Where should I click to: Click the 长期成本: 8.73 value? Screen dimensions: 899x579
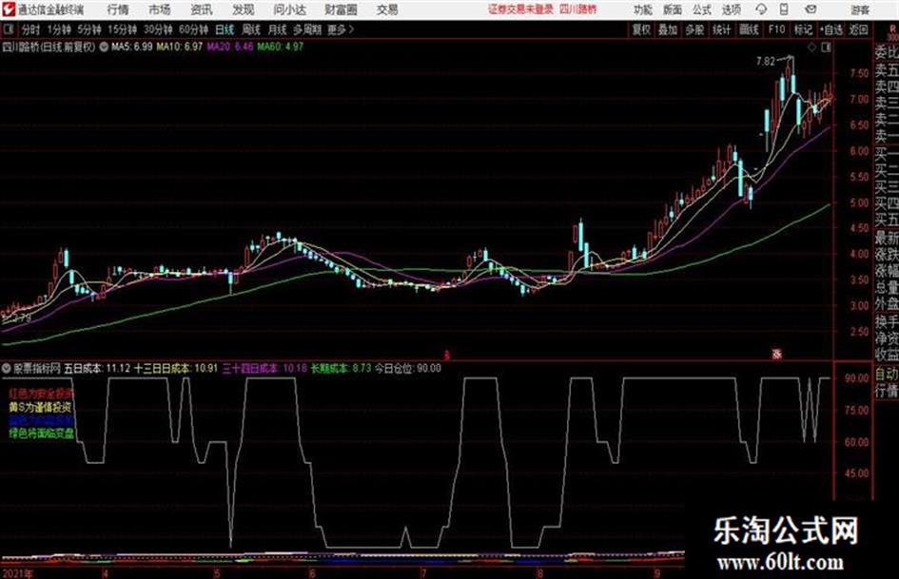coord(342,368)
